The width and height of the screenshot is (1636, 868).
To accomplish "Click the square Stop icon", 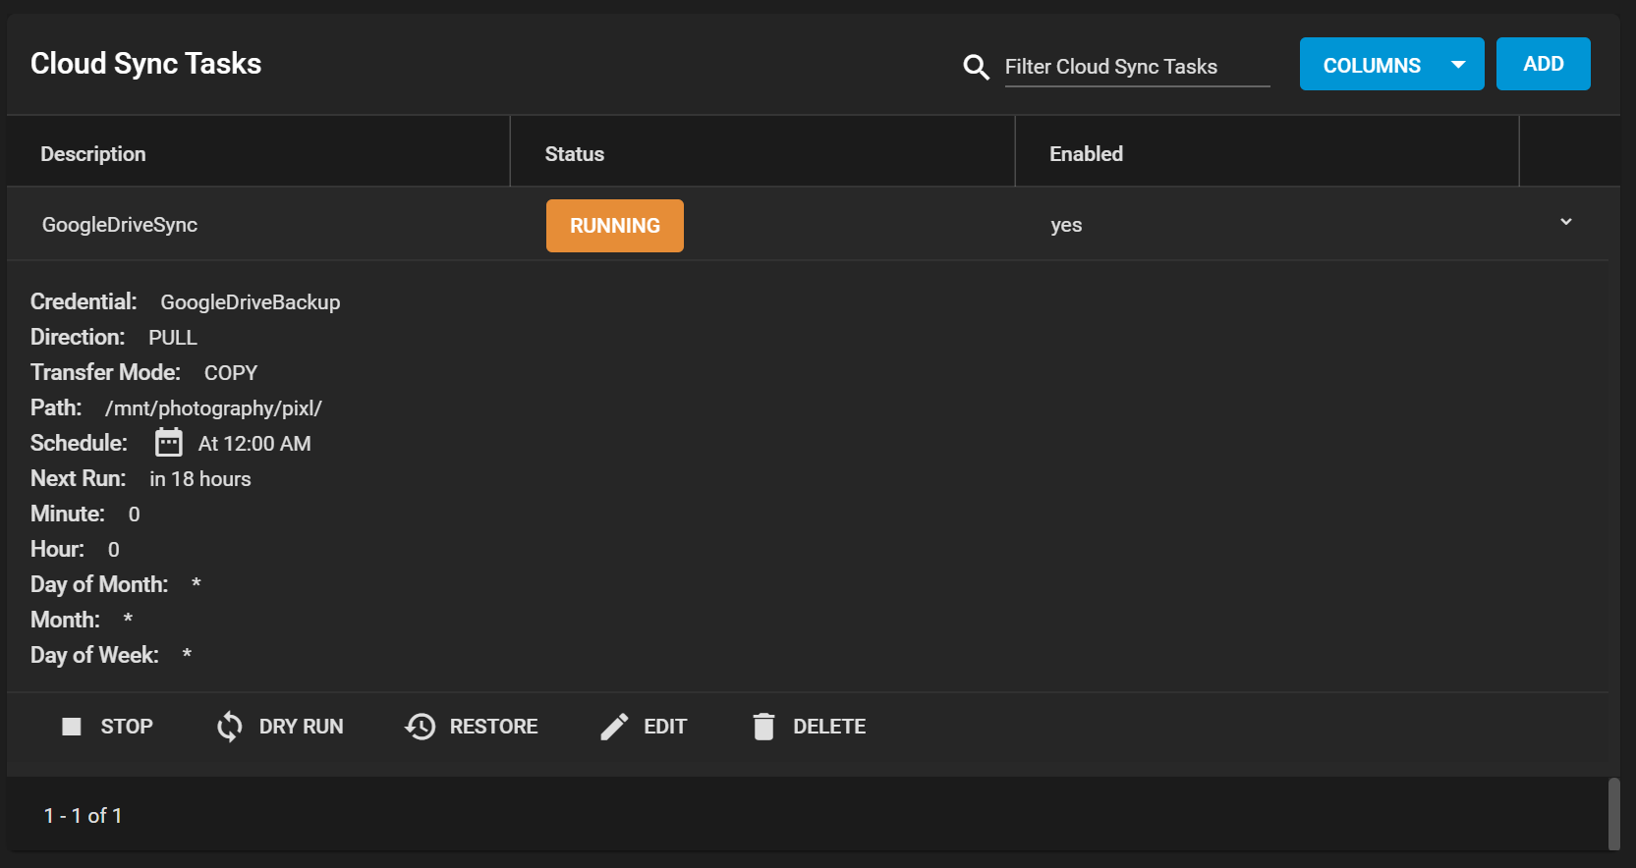I will coord(72,727).
